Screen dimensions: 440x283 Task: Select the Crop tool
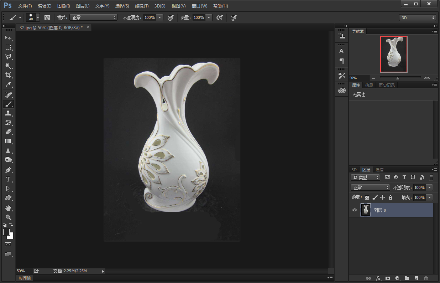(x=8, y=75)
